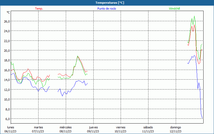Click the 24,0 y-axis value
The image size is (214, 134).
[x=7, y=31]
